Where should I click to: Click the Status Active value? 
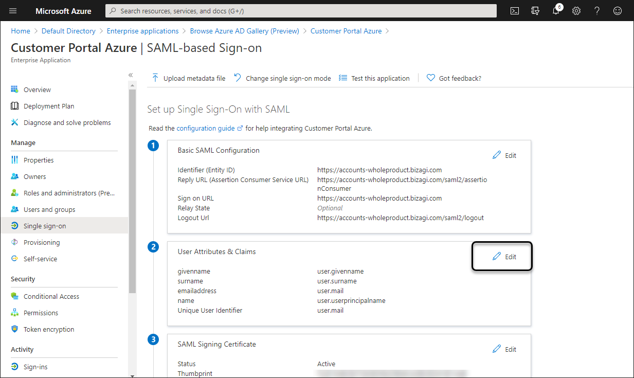(326, 364)
